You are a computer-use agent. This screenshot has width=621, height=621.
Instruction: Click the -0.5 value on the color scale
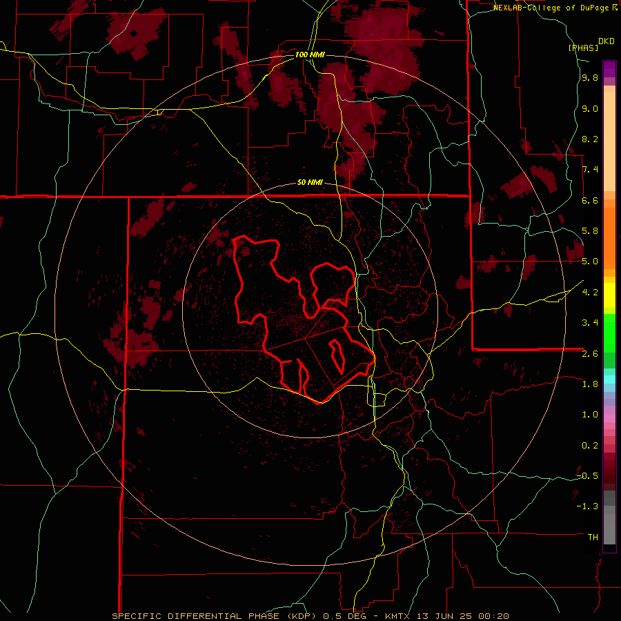pos(587,476)
